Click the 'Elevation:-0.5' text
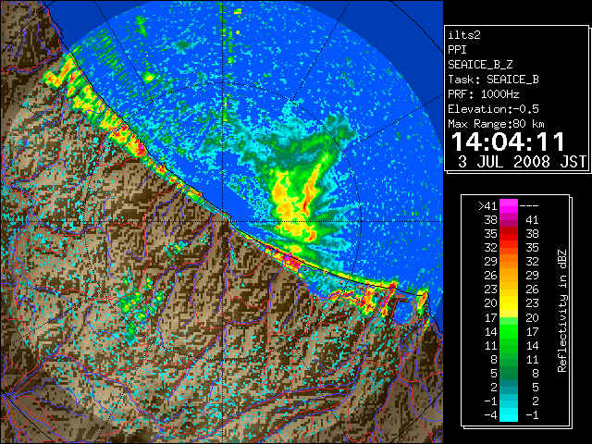This screenshot has width=592, height=444. click(493, 109)
